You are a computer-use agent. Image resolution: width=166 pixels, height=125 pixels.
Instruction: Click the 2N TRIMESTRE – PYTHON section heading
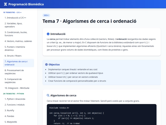[x=14, y=94]
